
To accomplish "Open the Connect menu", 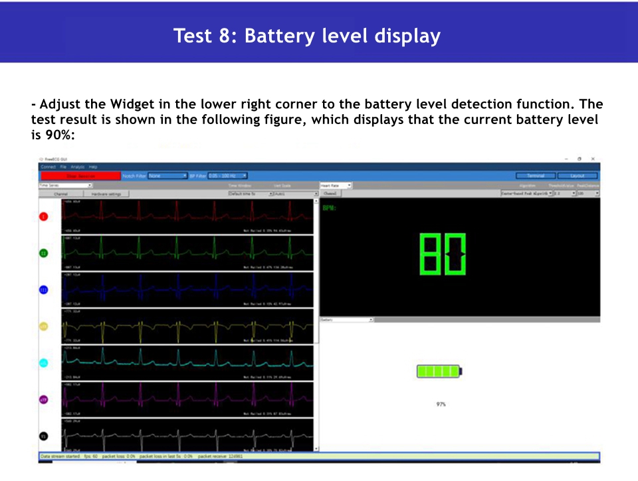I will (48, 167).
